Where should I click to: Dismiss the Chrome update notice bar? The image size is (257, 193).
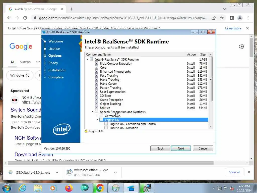tap(247, 28)
